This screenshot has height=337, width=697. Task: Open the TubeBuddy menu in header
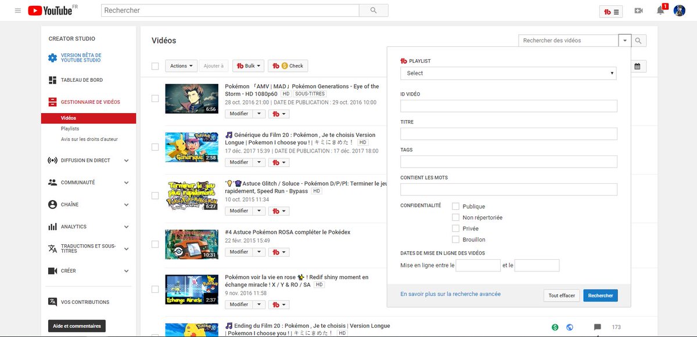pos(612,11)
